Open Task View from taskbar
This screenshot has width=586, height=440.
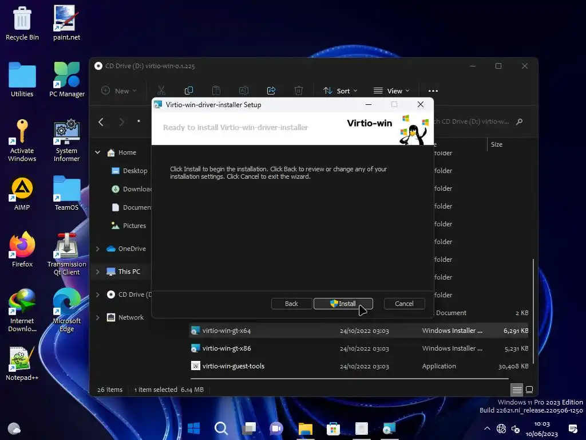coord(249,429)
